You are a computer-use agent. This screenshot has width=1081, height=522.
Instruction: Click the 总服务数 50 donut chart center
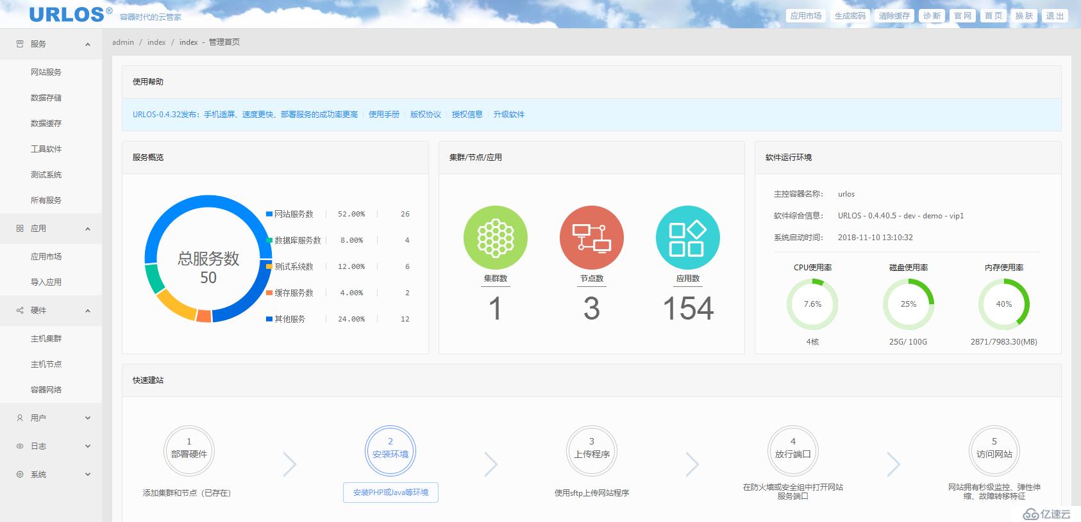tap(208, 268)
